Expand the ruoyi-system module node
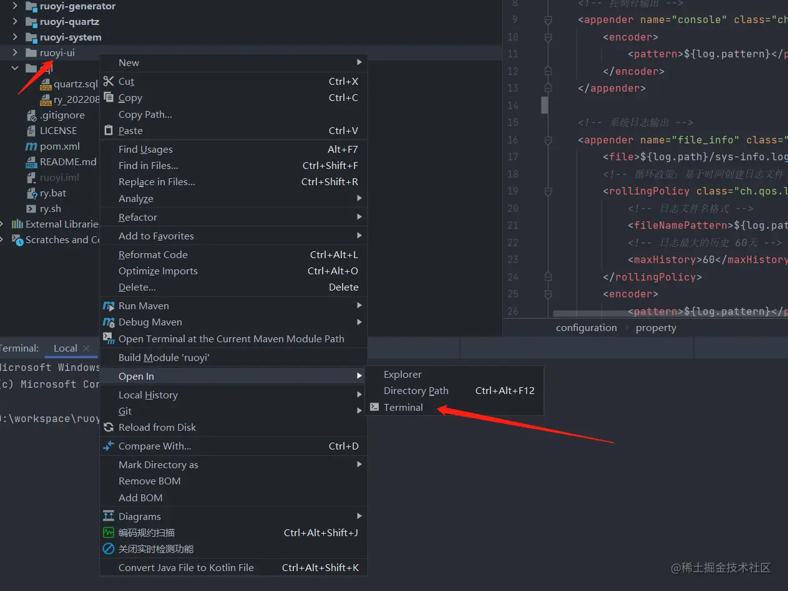The width and height of the screenshot is (788, 591). pyautogui.click(x=15, y=37)
